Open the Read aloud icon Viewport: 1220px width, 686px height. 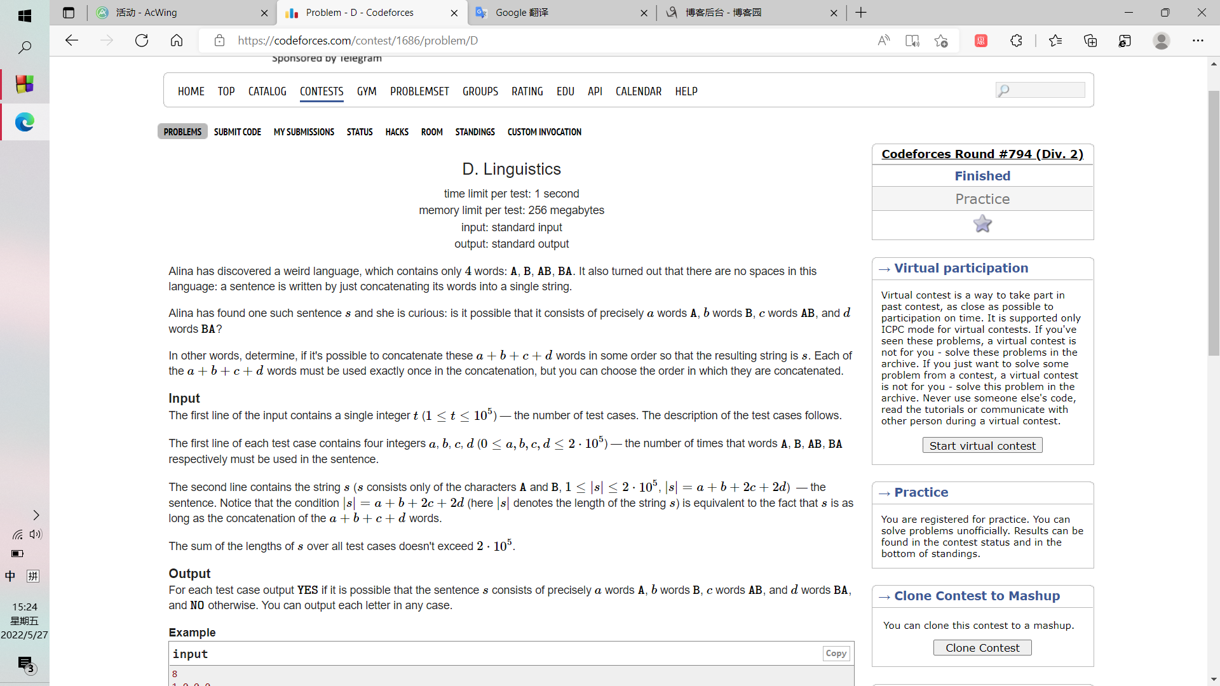883,41
